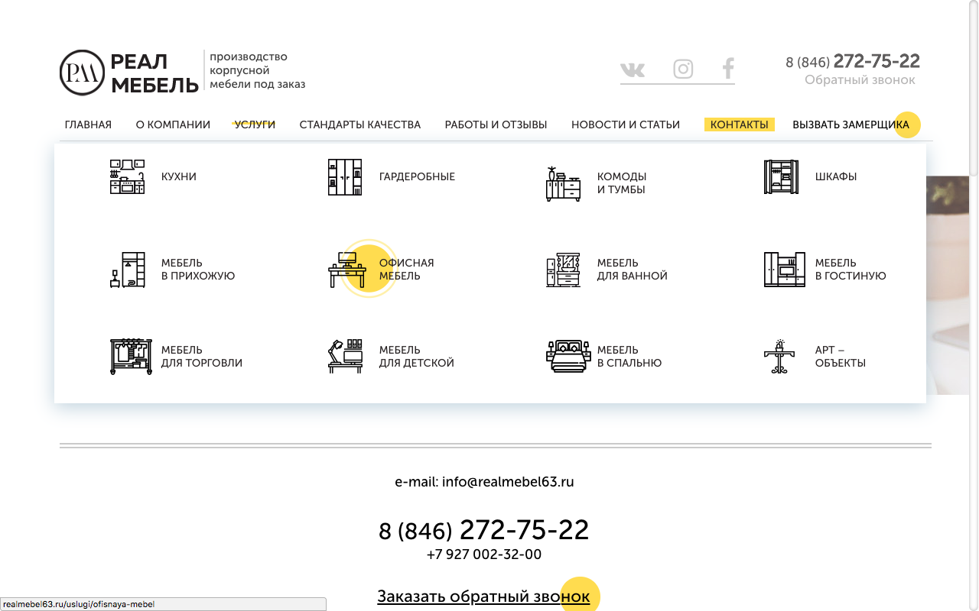Viewport: 979px width, 611px height.
Task: Open МЕБЕЛЬ В СПАЛЬНЮ text link
Action: pos(629,357)
